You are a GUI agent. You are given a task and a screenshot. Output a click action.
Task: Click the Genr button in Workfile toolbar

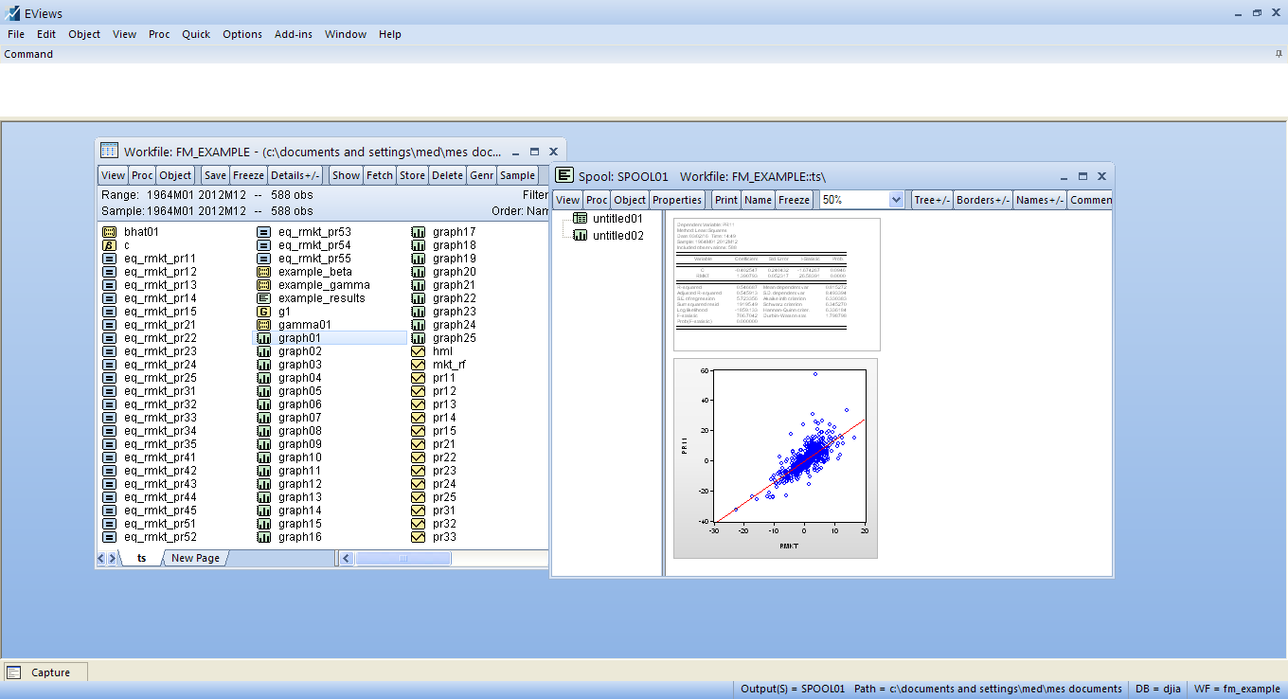(x=481, y=175)
